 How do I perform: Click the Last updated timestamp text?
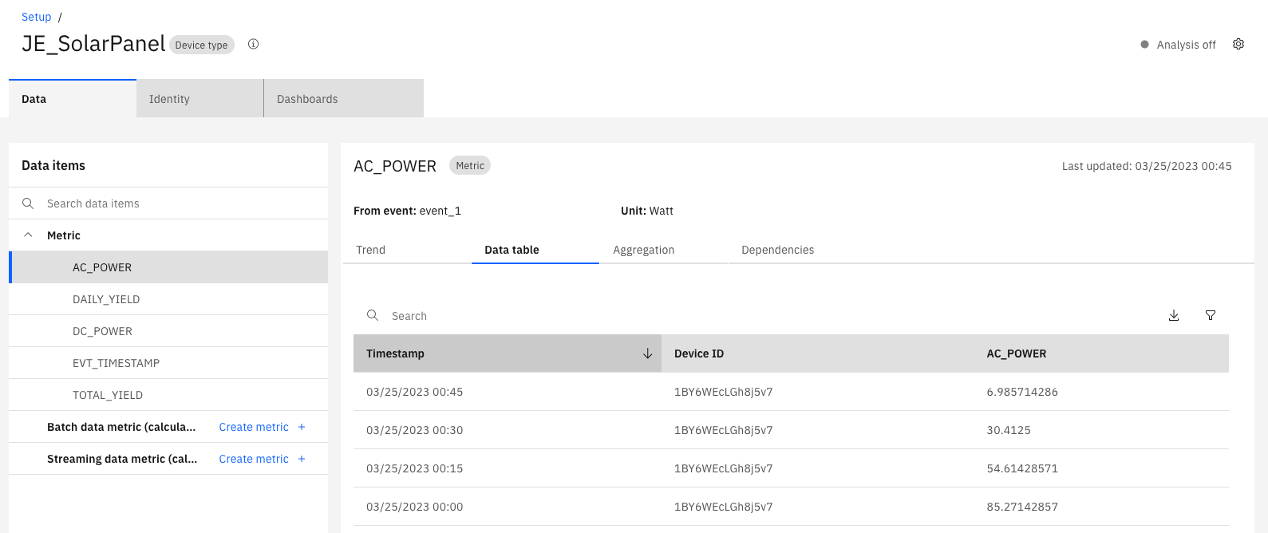[x=1147, y=166]
